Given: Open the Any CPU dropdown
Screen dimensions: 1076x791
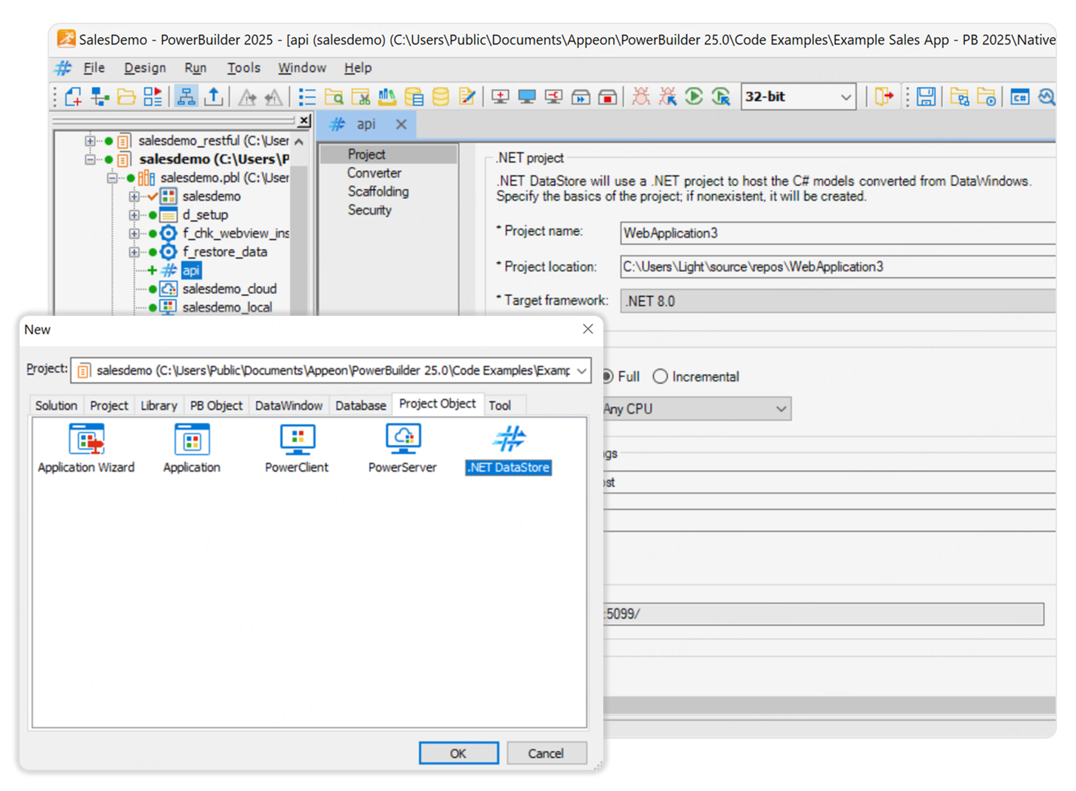Looking at the screenshot, I should [x=696, y=409].
